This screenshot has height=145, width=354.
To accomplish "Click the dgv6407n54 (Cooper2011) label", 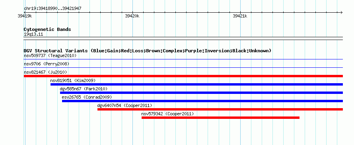I will (124, 105).
